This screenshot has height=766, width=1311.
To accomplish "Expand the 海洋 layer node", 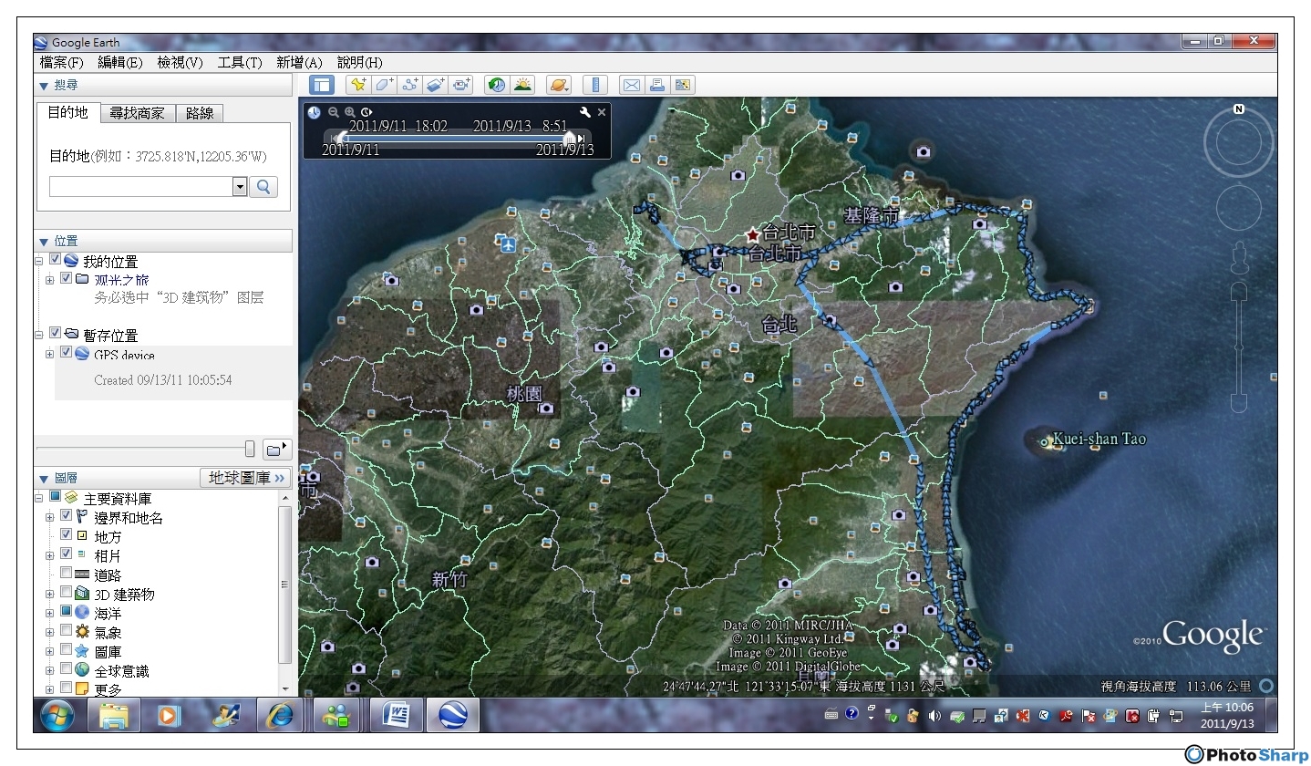I will point(50,613).
